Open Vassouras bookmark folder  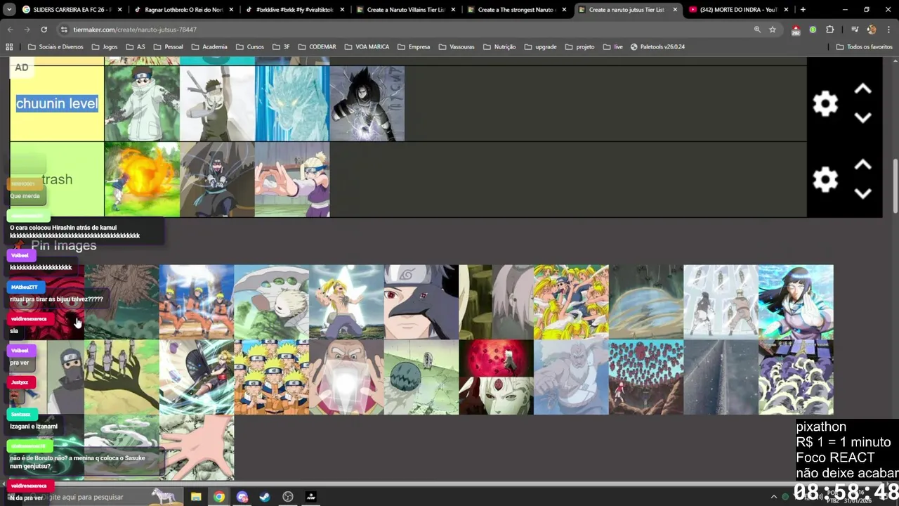click(456, 47)
